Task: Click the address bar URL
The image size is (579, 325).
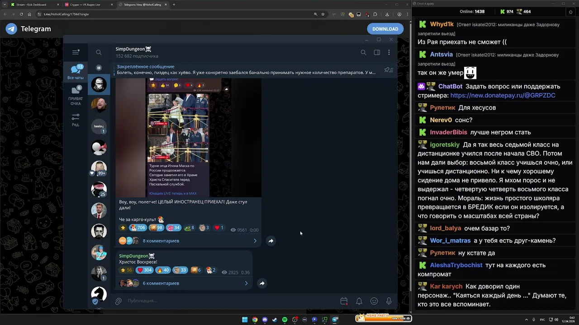Action: tap(66, 14)
